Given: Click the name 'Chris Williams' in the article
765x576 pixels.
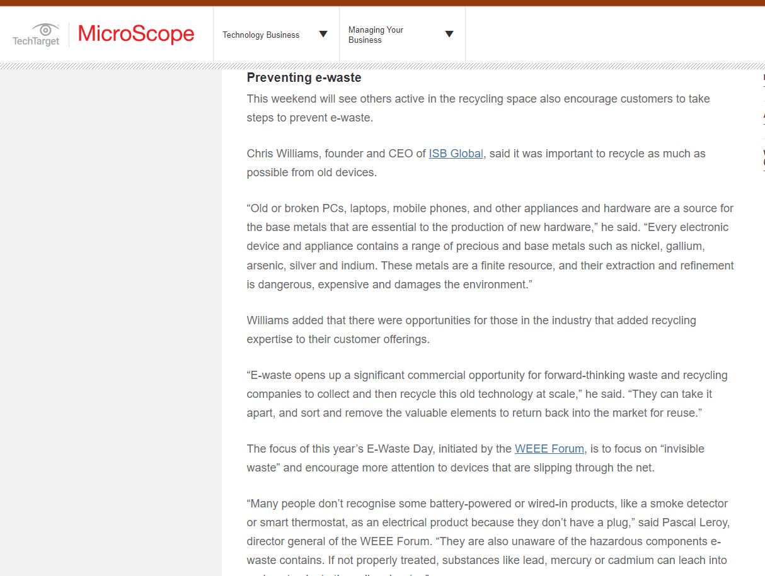Looking at the screenshot, I should click(282, 154).
